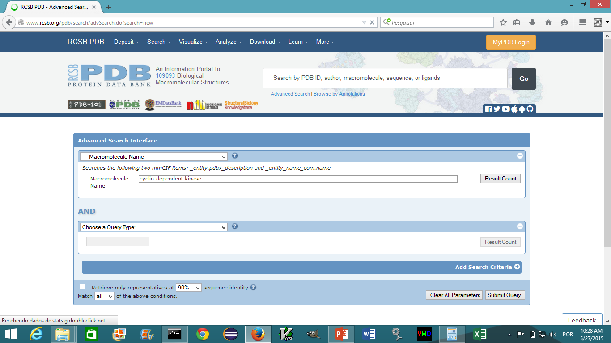The height and width of the screenshot is (343, 611).
Task: Open the GitHub icon link
Action: tap(530, 109)
